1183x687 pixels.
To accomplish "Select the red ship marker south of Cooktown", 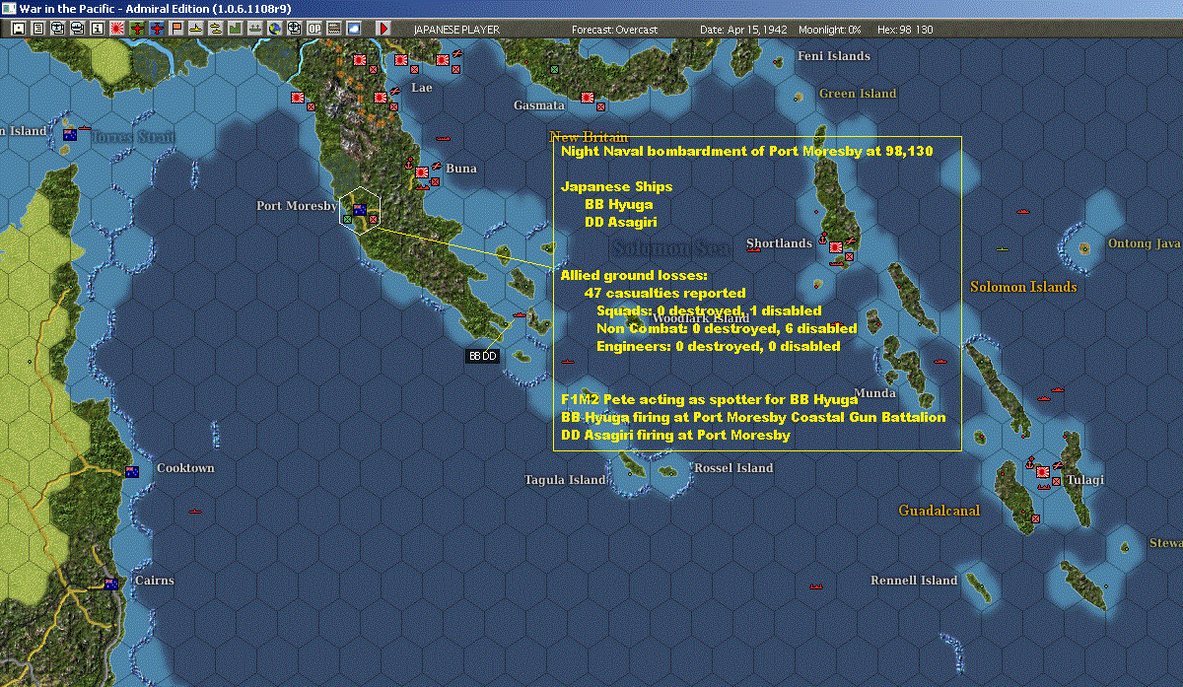I will coord(194,511).
